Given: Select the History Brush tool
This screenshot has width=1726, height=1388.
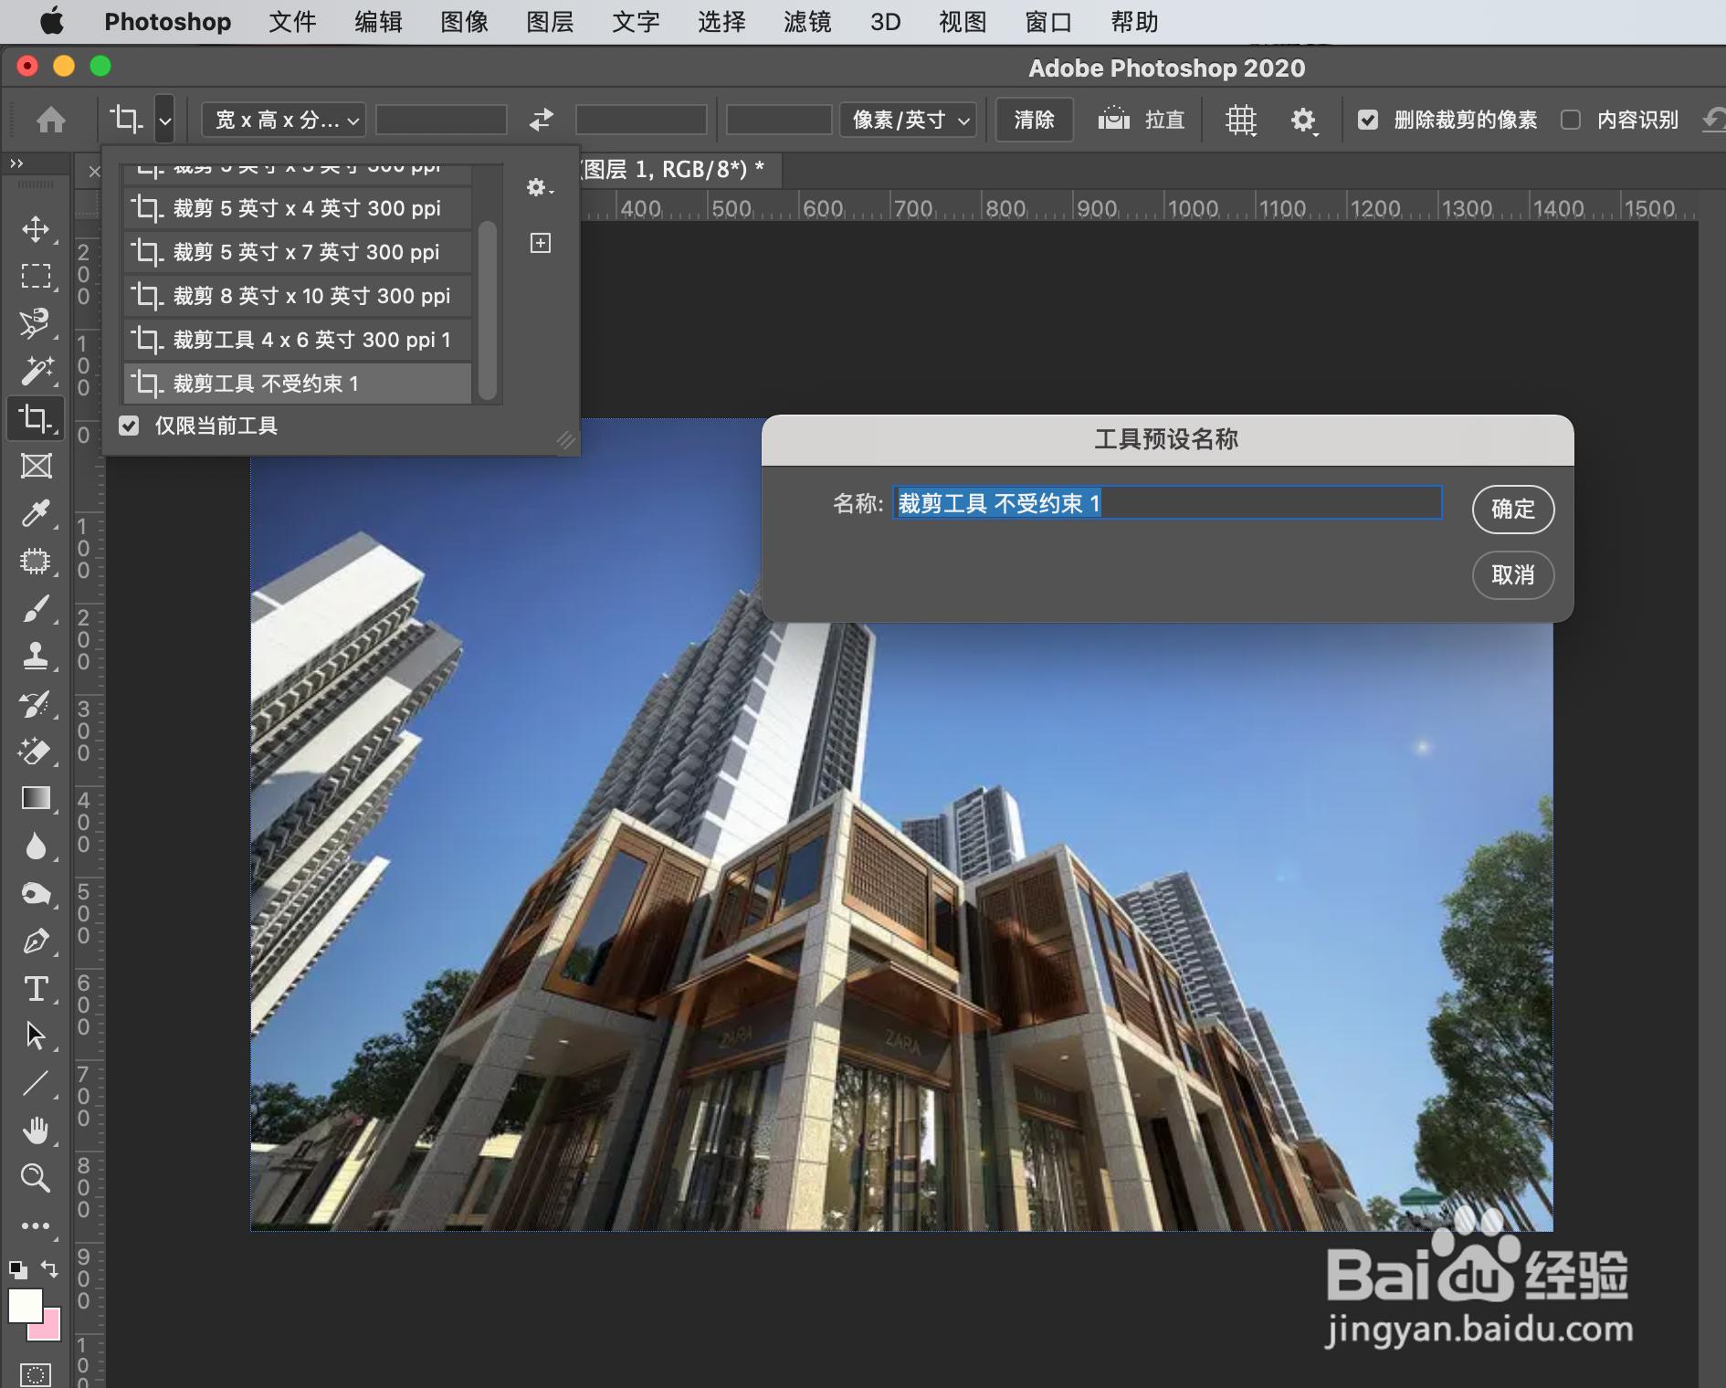Looking at the screenshot, I should [36, 703].
